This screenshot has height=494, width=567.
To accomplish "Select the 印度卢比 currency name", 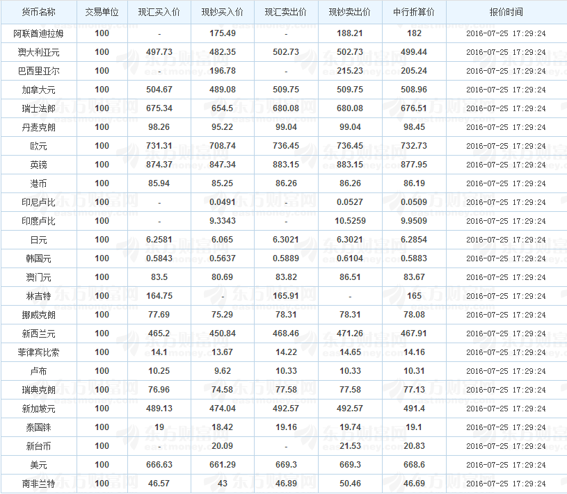I will [x=39, y=222].
